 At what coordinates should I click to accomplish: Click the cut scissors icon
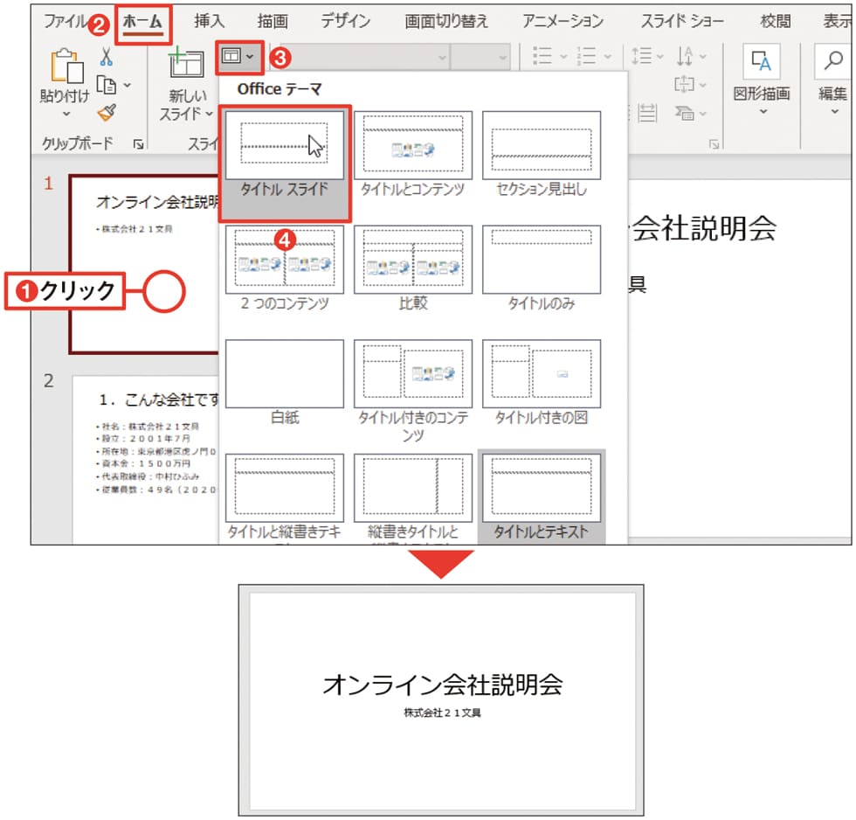[x=106, y=56]
